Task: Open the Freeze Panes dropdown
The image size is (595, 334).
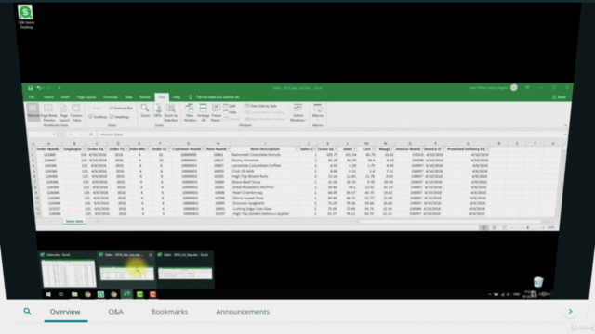Action: (x=216, y=112)
